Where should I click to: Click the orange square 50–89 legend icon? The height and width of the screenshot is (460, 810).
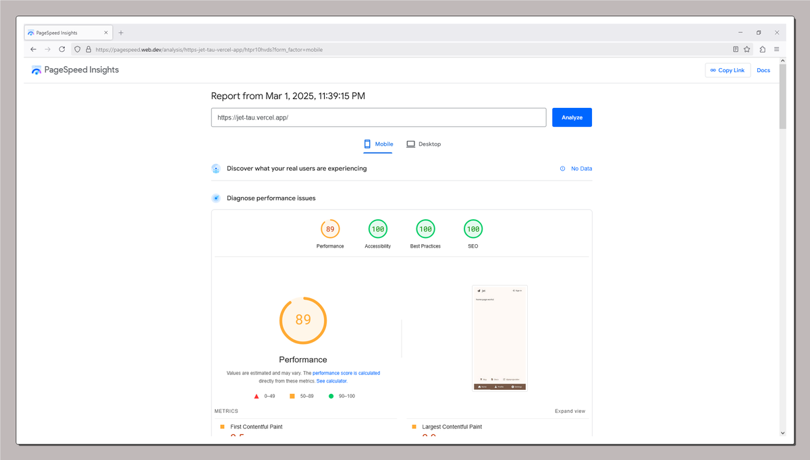(x=292, y=397)
